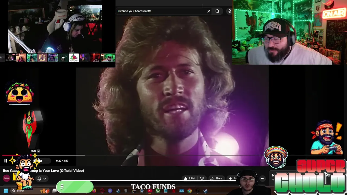Select the round gold emblem participant thumbnail
The image size is (347, 195).
tap(42, 58)
